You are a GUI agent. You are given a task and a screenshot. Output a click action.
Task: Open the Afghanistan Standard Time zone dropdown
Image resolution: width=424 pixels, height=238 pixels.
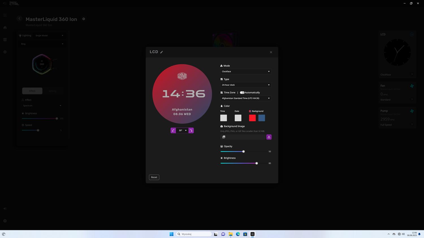246,98
